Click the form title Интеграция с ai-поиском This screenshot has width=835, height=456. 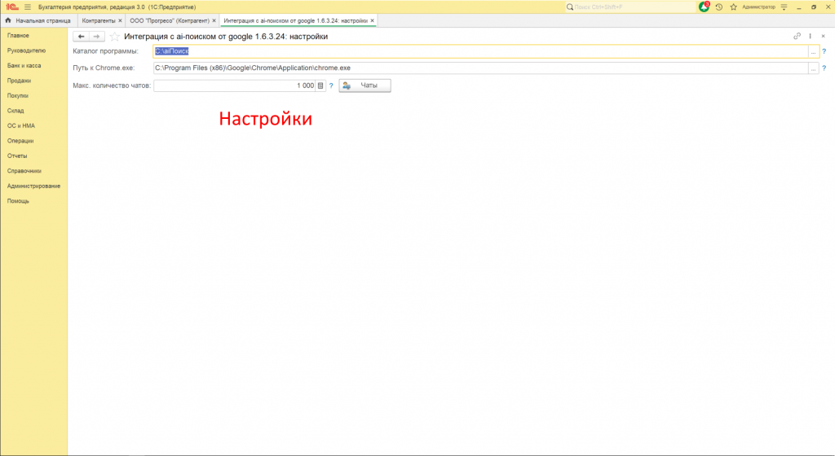click(x=226, y=37)
